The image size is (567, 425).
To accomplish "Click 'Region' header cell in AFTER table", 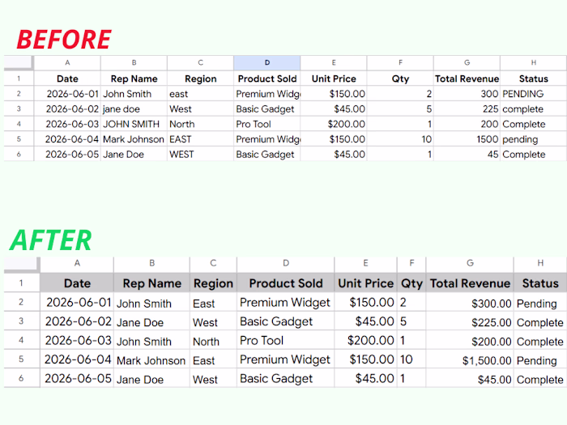I will (213, 283).
